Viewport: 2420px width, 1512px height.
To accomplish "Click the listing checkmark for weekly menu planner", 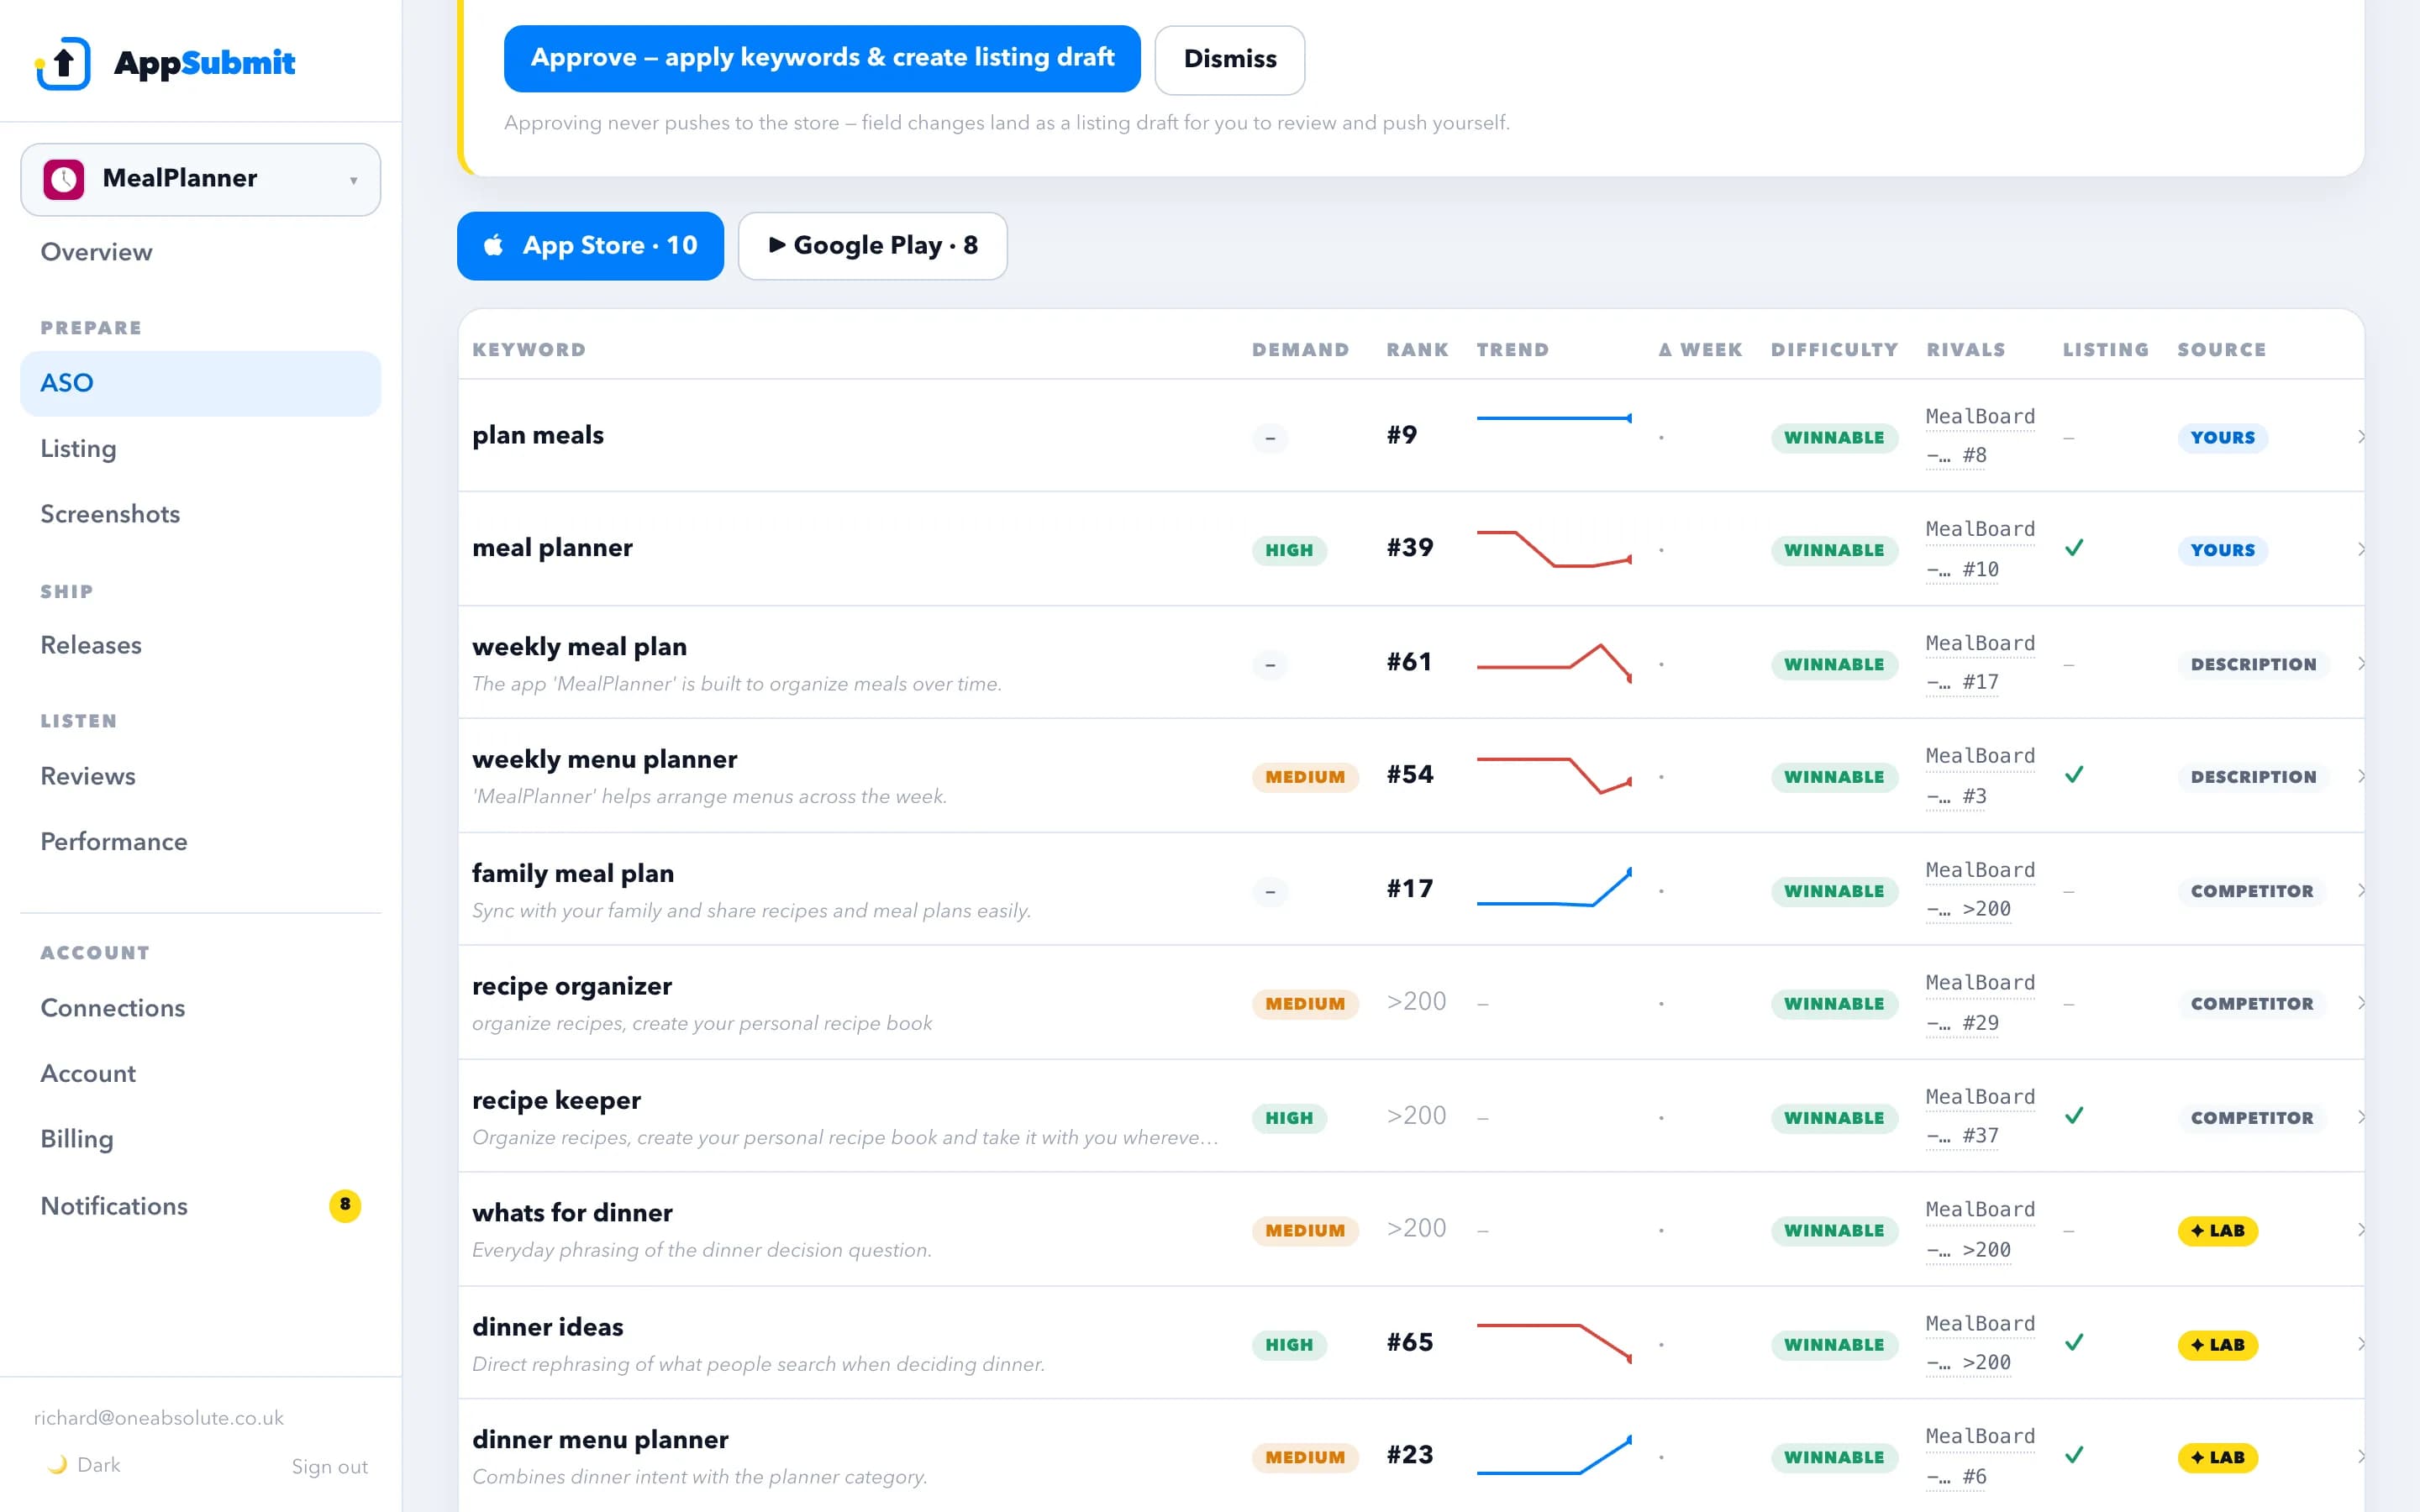I will (2074, 774).
